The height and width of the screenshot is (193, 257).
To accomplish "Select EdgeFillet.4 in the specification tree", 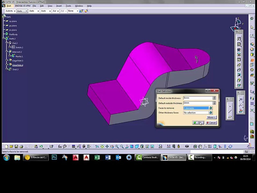I will 18,65.
